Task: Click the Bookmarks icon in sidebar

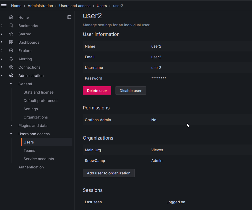Action: 11,26
